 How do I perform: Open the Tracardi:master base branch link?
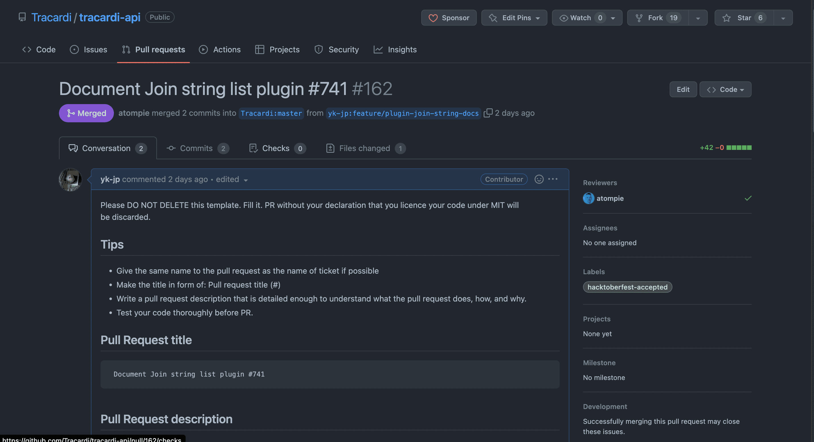(x=271, y=113)
